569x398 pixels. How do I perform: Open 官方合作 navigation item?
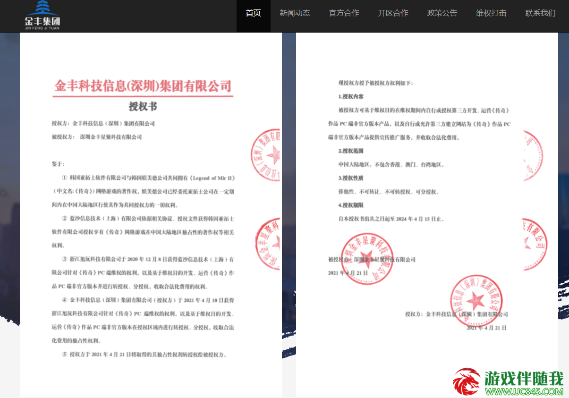[x=344, y=13]
